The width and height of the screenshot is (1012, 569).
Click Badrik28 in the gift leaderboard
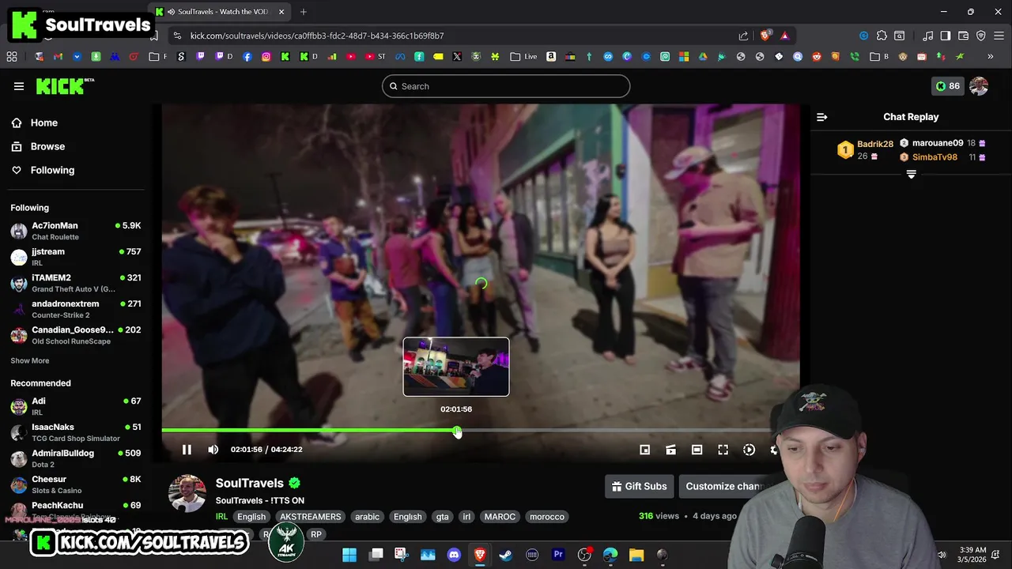tap(875, 144)
